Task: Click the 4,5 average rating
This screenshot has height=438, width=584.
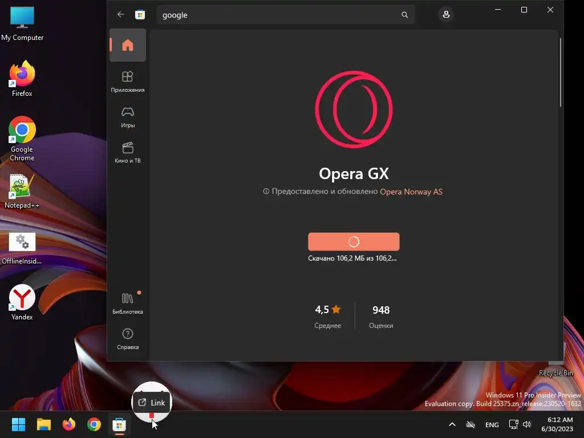Action: [x=328, y=310]
